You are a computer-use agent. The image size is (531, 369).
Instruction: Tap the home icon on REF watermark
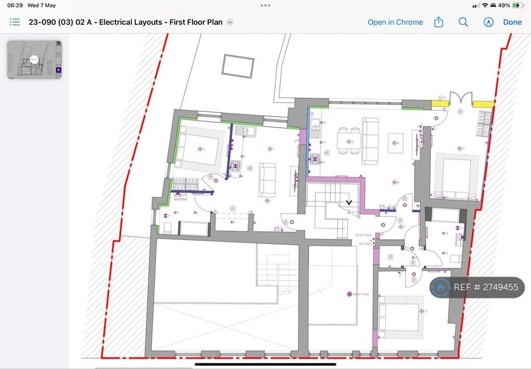[441, 288]
